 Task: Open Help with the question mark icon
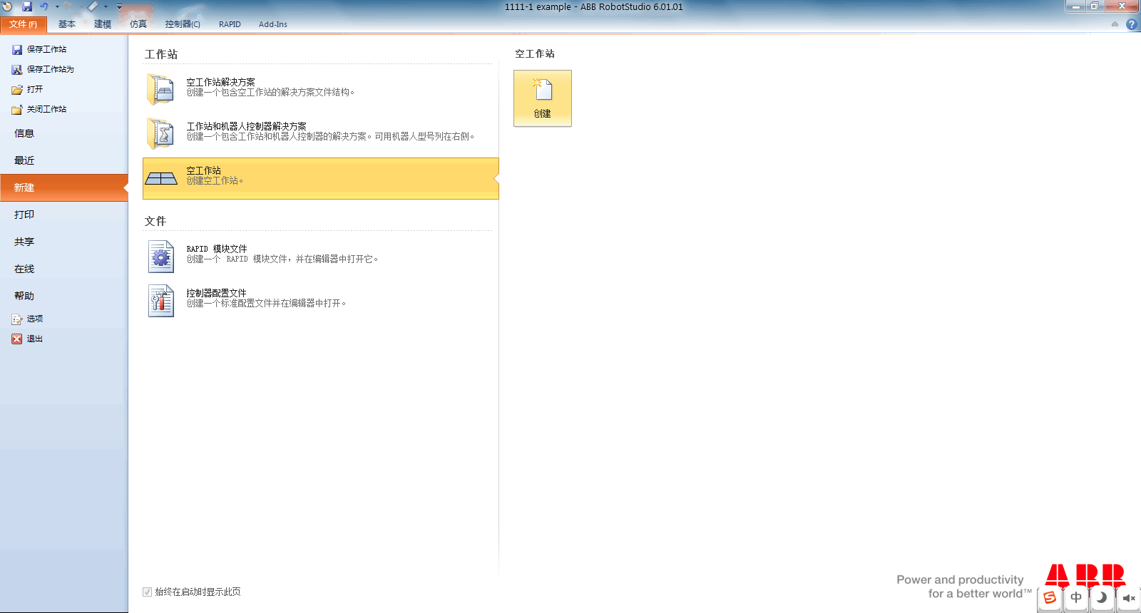point(1132,24)
